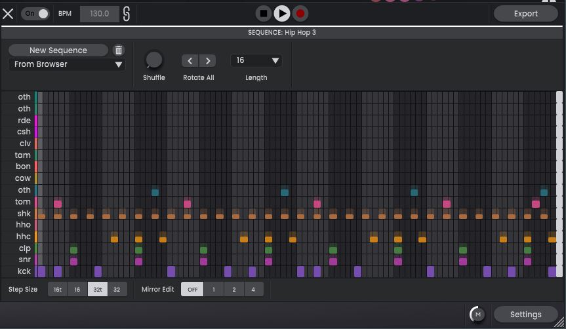This screenshot has height=329, width=566.
Task: Delete sequence with the trash icon
Action: tap(119, 50)
